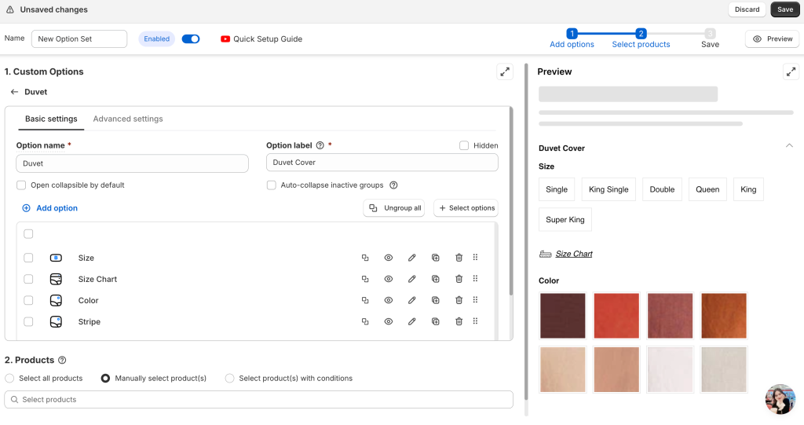Screen dimensions: 804x425
Task: Enable Open collapsible by default
Action: pos(21,185)
